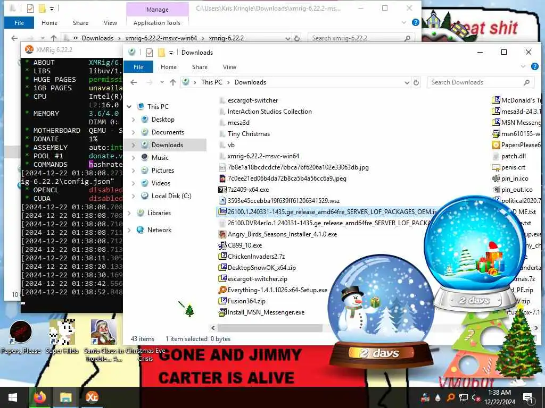Open Super Hilda desktop shortcut
545x408 pixels.
pyautogui.click(x=62, y=337)
